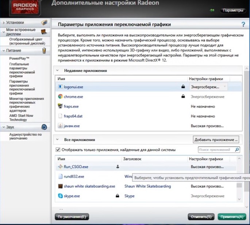Click the Установки section icon
This screenshot has width=250, height=225.
[44, 23]
